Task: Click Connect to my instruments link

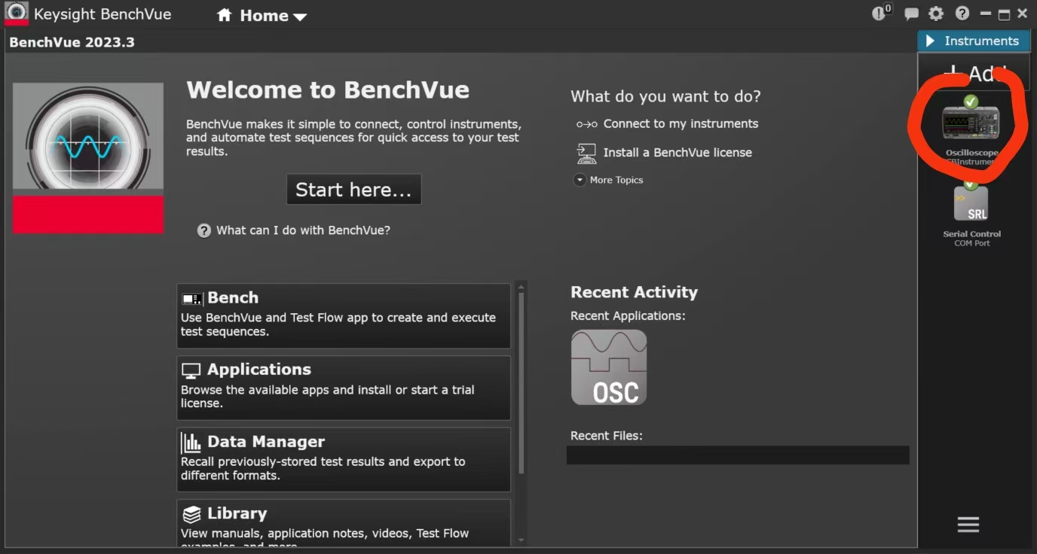Action: click(681, 123)
